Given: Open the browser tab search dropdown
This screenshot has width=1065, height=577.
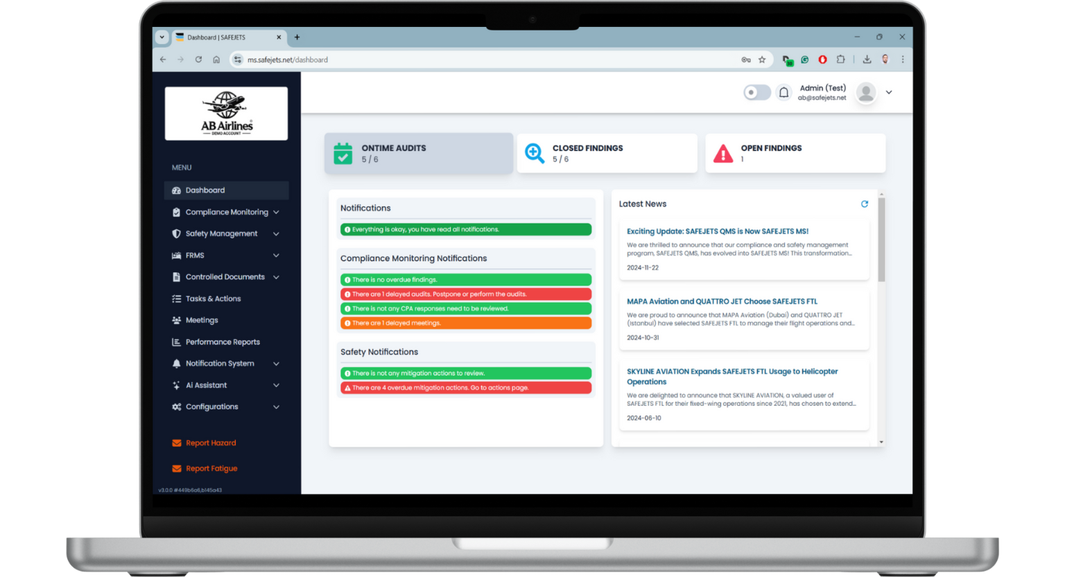Looking at the screenshot, I should [162, 37].
